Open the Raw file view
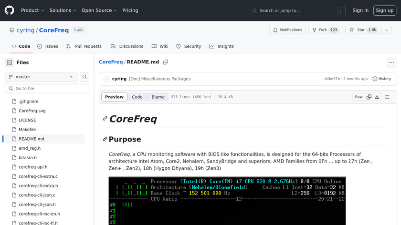 [x=359, y=97]
